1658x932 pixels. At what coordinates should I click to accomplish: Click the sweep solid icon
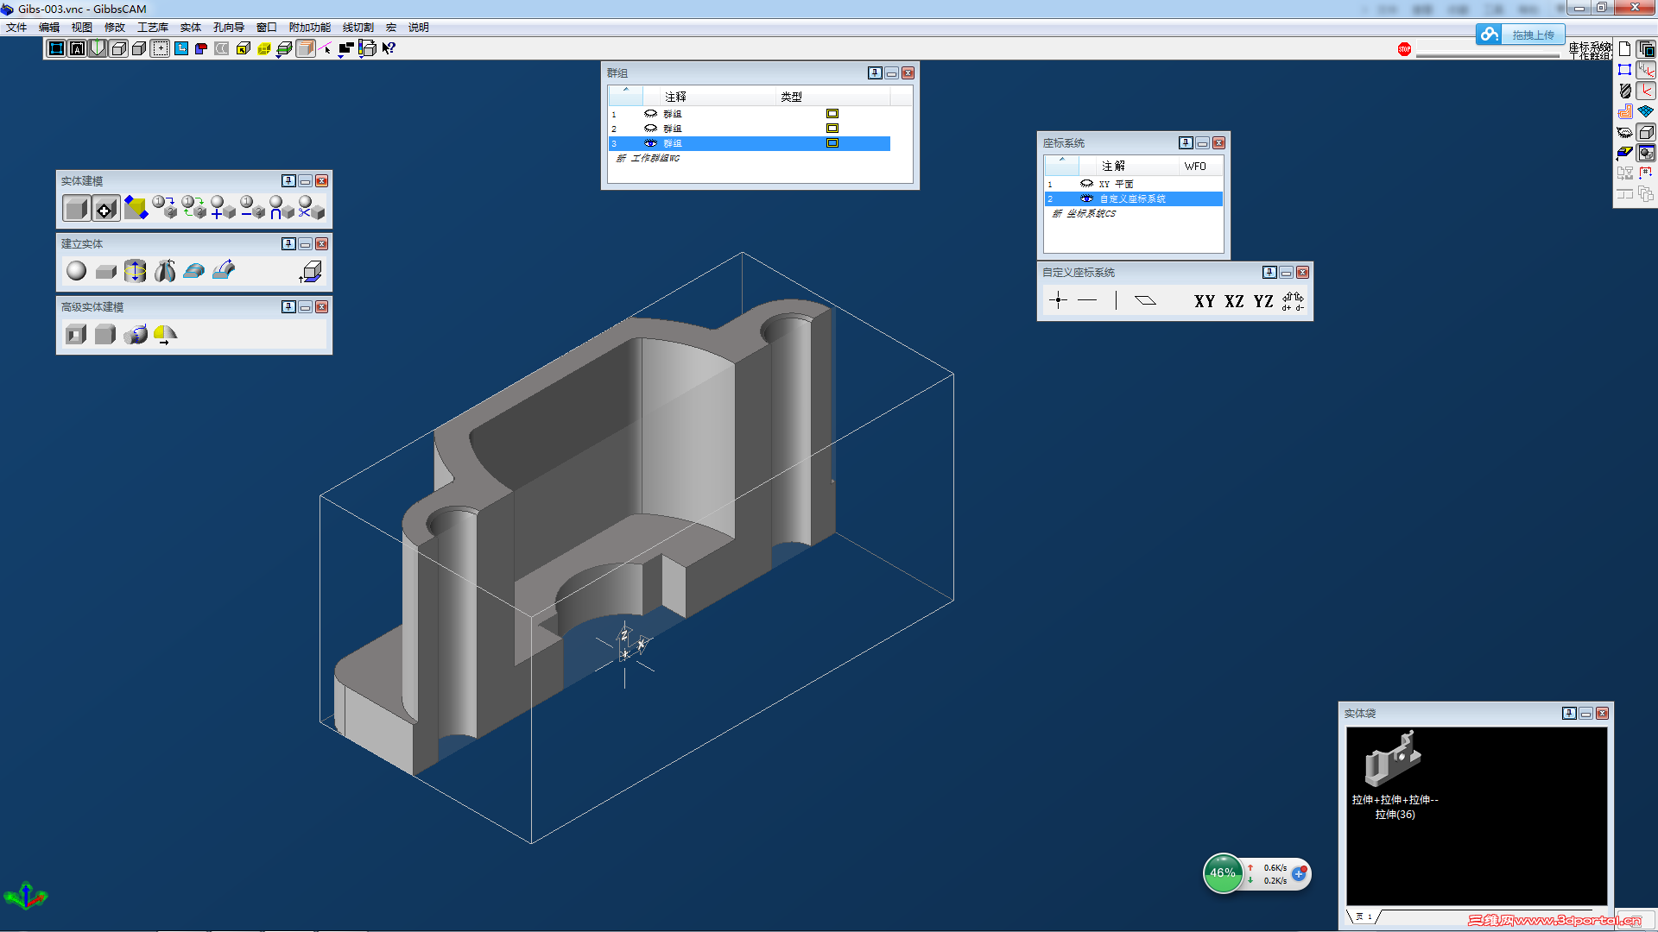[x=224, y=270]
